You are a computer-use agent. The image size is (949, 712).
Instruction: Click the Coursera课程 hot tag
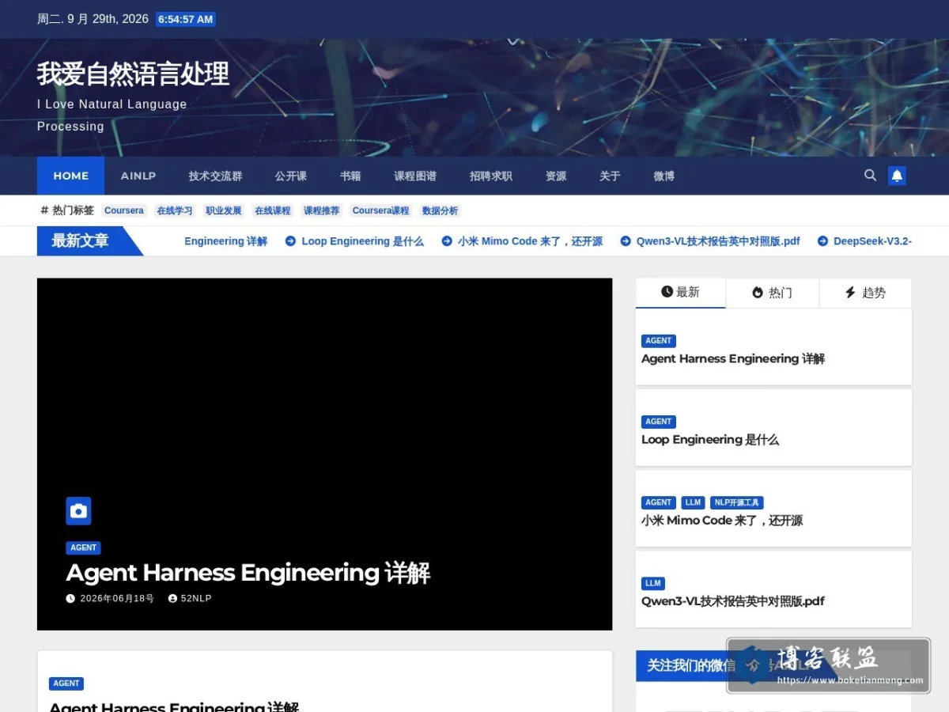point(381,210)
